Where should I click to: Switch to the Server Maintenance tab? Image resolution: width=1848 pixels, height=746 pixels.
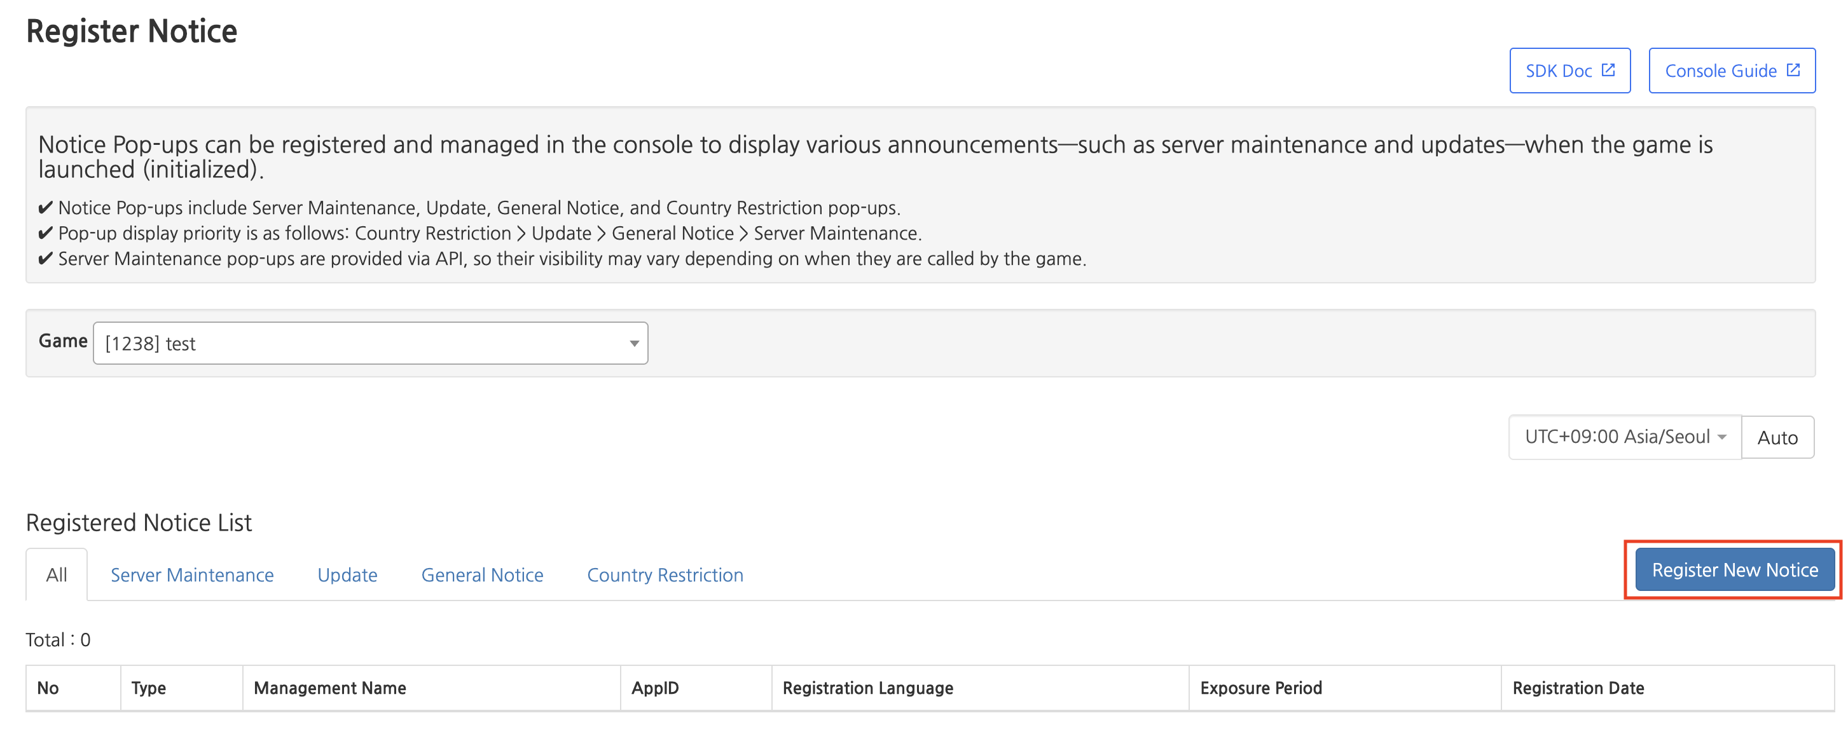(191, 574)
